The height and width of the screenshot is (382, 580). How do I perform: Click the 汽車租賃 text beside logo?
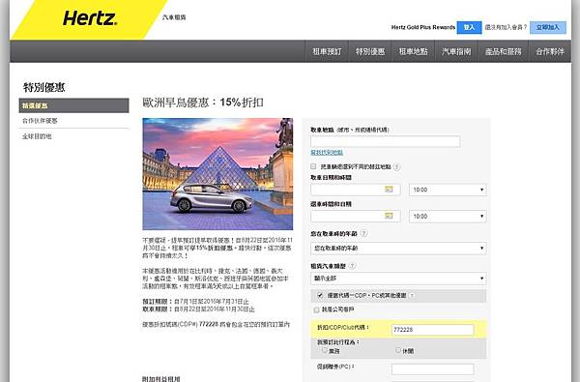click(174, 17)
